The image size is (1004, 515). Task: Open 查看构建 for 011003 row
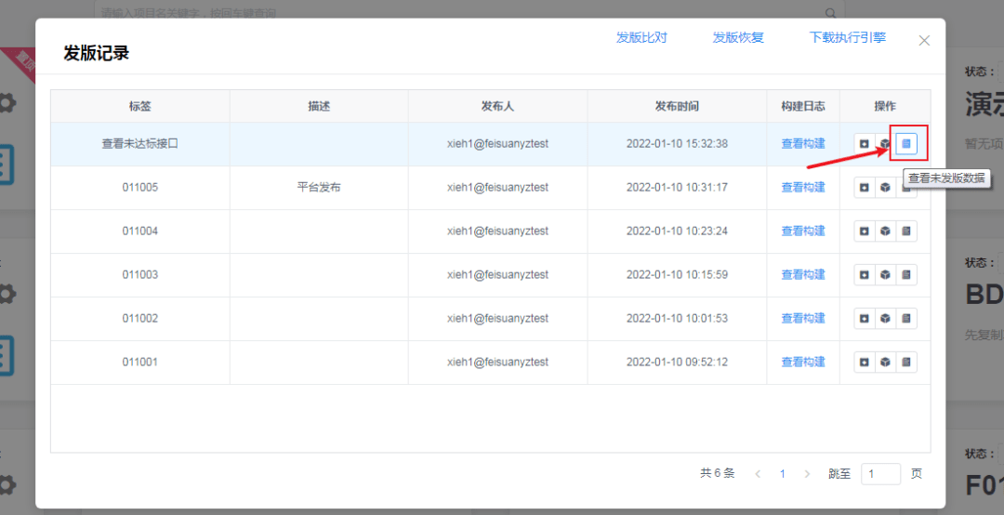coord(803,275)
